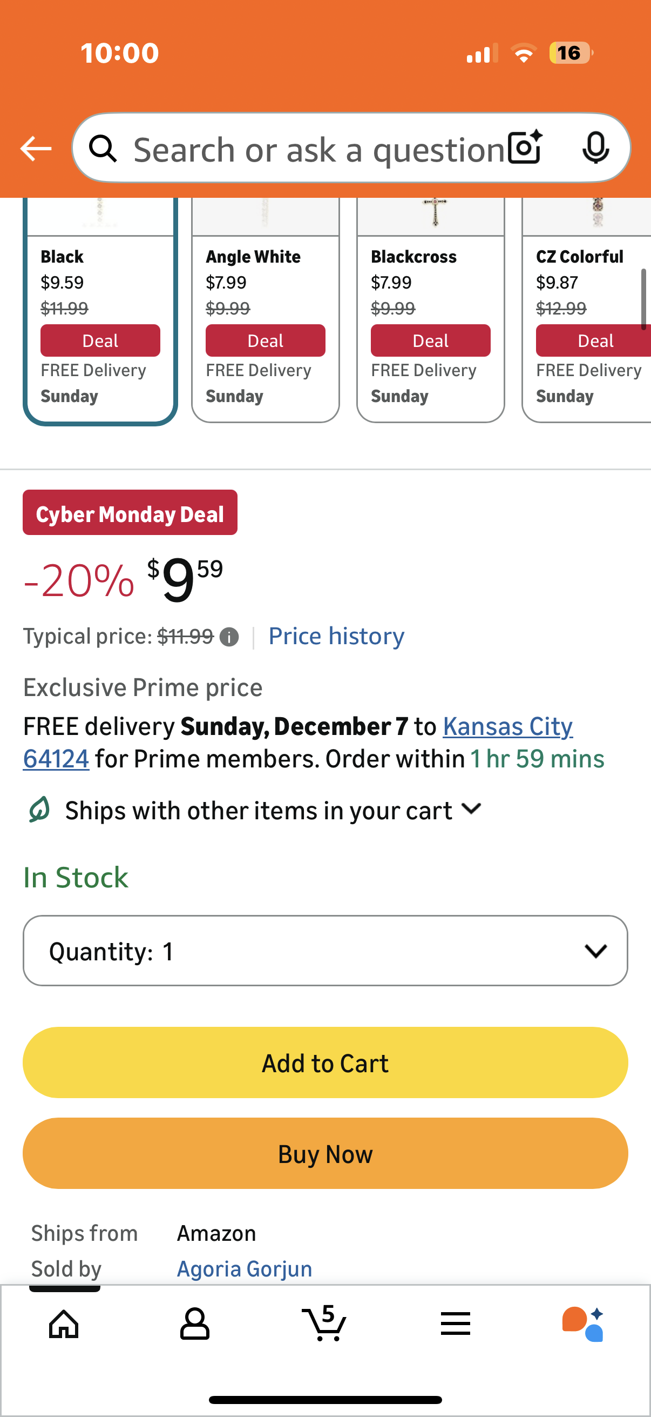Select the CZ Colorful variant
This screenshot has height=1417, width=651.
click(x=587, y=310)
